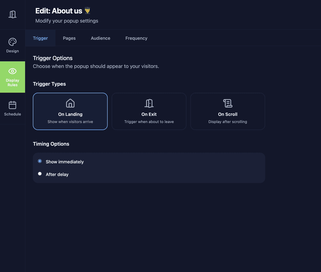Click the house icon on On Landing card
321x272 pixels.
pyautogui.click(x=70, y=103)
